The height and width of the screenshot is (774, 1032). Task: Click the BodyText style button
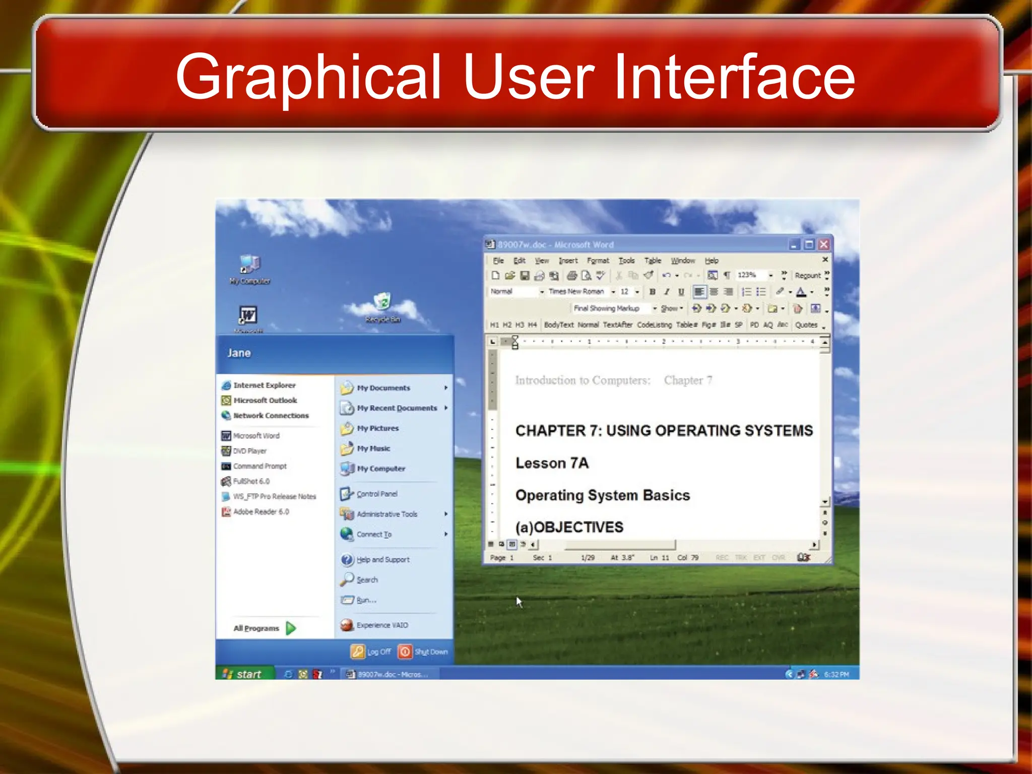[559, 325]
